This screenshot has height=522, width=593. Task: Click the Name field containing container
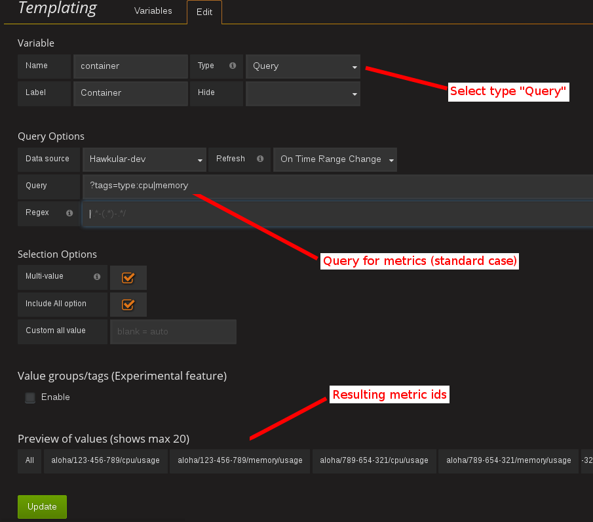pos(130,66)
